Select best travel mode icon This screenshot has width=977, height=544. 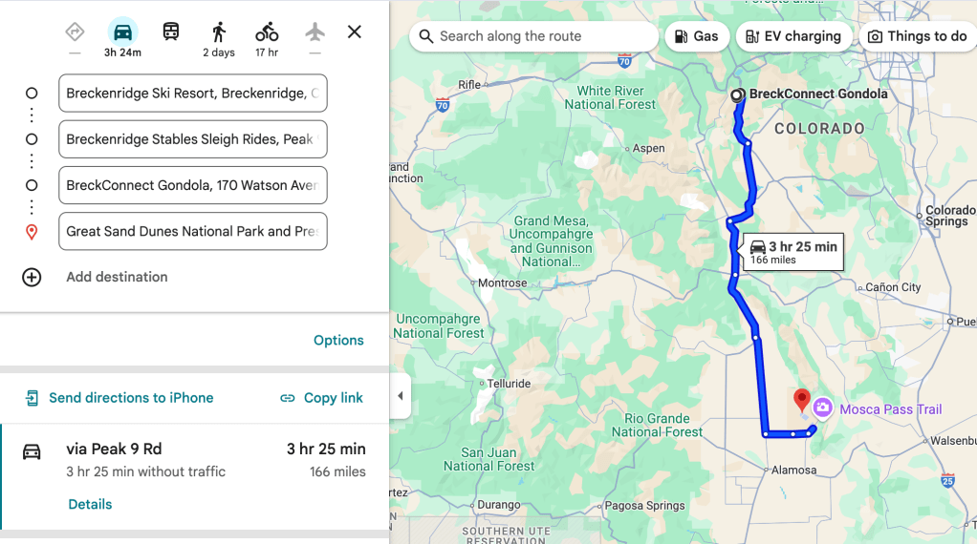pyautogui.click(x=75, y=31)
